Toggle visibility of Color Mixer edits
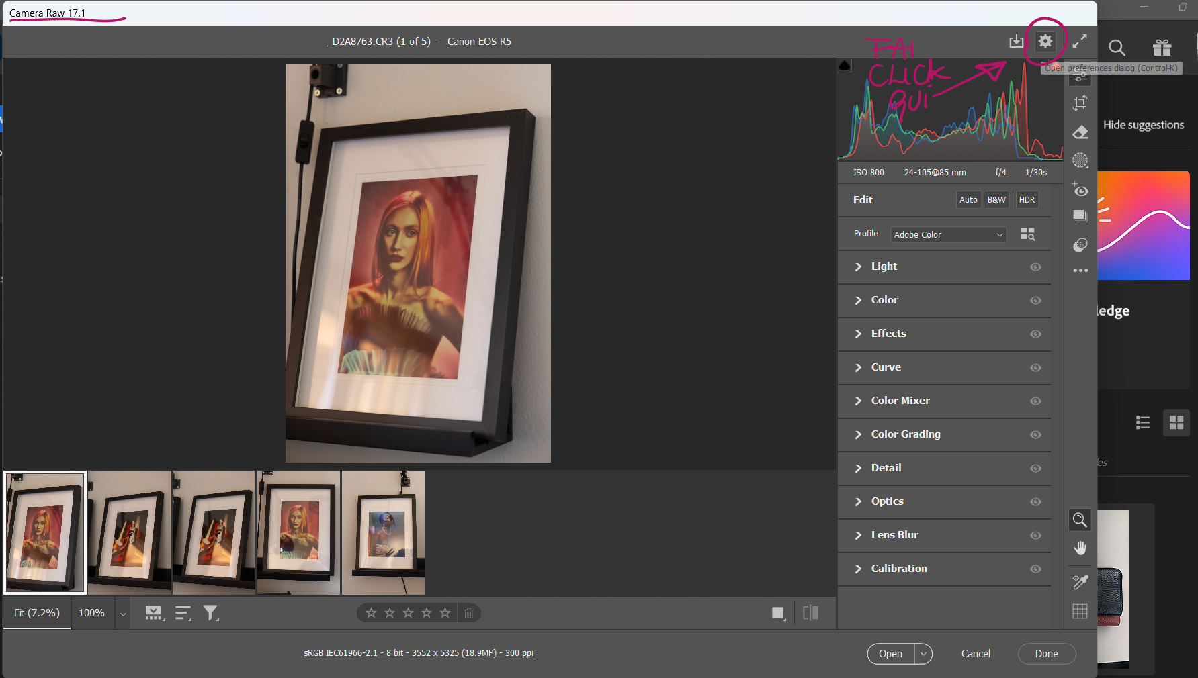This screenshot has width=1198, height=678. [x=1035, y=401]
